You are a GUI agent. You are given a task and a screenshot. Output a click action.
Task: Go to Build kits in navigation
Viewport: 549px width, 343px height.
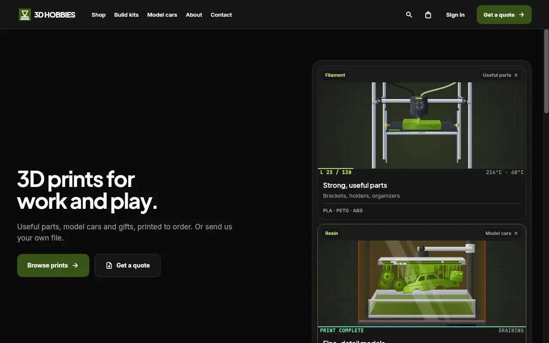point(126,15)
